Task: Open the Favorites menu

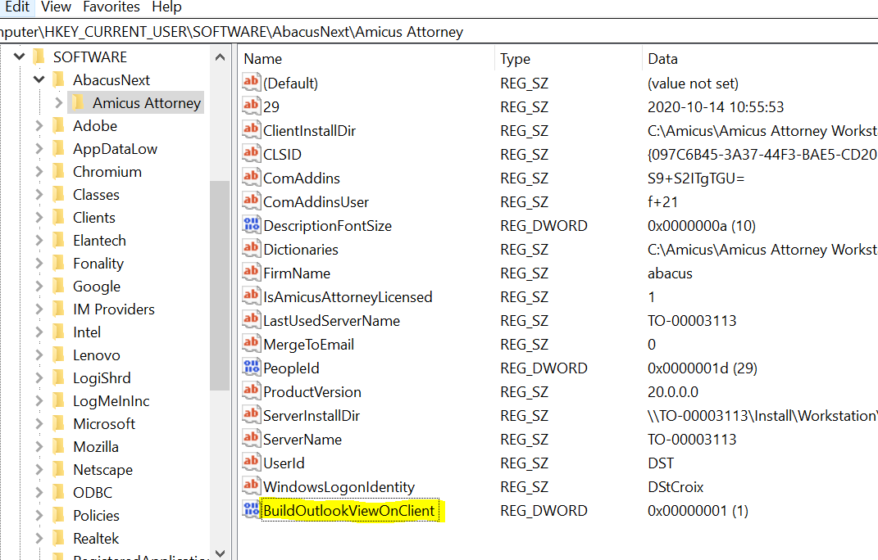Action: point(111,7)
